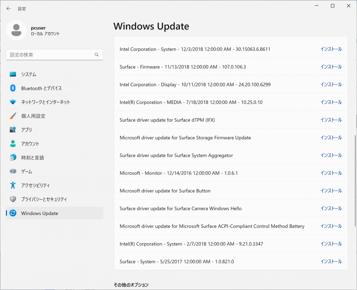357x290 pixels.
Task: Install Surface Storage Firmware Update
Action: click(331, 138)
